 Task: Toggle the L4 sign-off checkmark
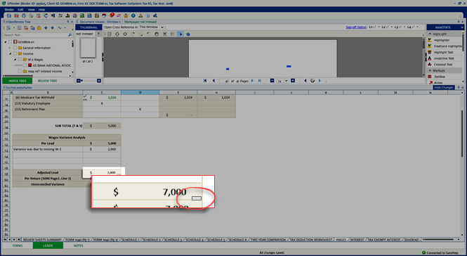tap(412, 27)
